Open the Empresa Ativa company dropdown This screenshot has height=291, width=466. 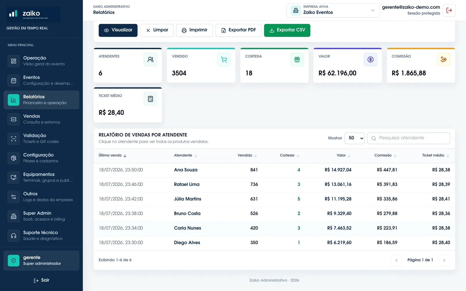pyautogui.click(x=333, y=10)
